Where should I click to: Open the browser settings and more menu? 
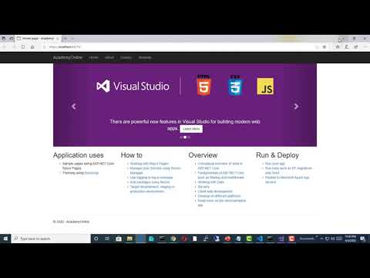click(x=365, y=47)
